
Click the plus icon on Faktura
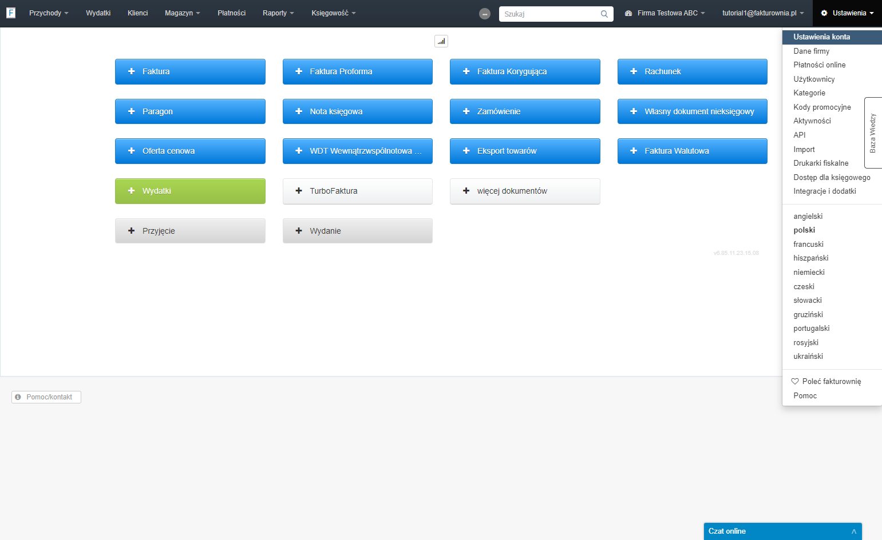131,71
